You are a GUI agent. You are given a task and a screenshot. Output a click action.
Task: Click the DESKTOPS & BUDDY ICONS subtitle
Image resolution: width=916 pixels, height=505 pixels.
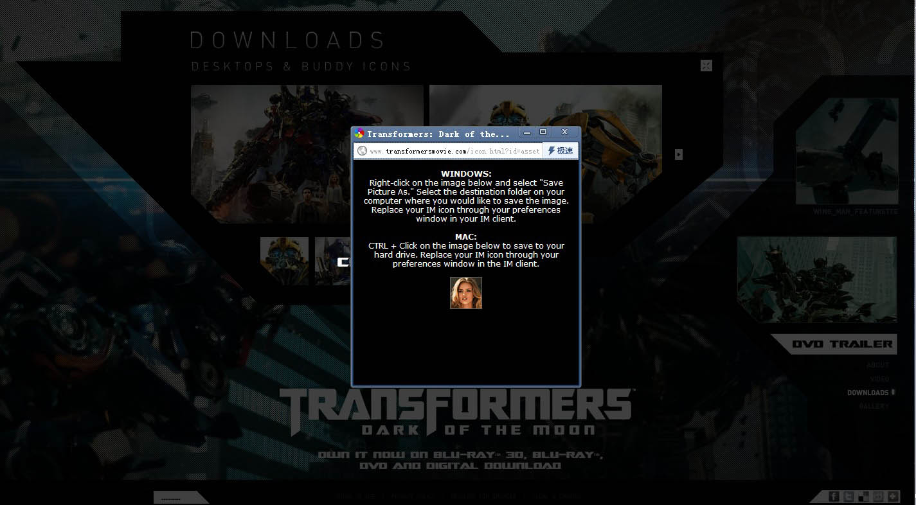301,66
